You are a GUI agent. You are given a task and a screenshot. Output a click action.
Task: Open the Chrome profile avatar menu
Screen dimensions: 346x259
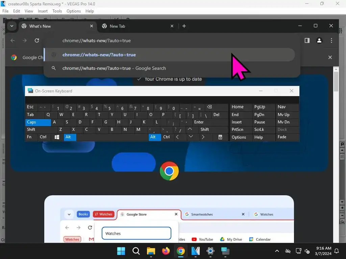coord(319,40)
